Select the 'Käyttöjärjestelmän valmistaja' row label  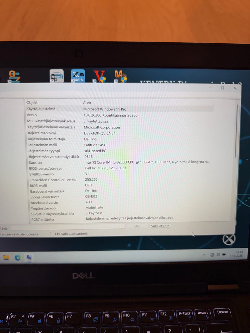[x=51, y=127]
